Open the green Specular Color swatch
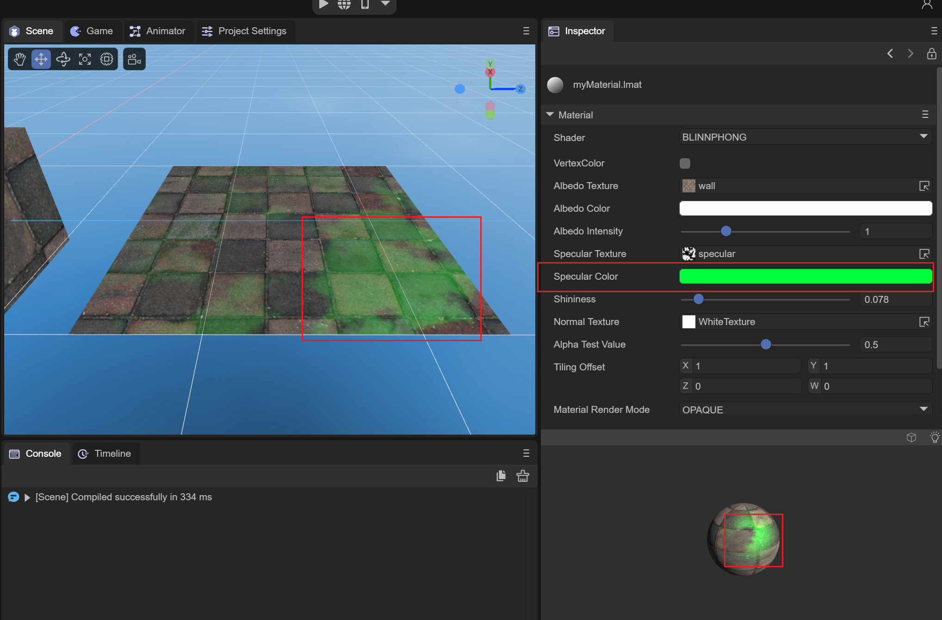The height and width of the screenshot is (620, 942). (805, 276)
